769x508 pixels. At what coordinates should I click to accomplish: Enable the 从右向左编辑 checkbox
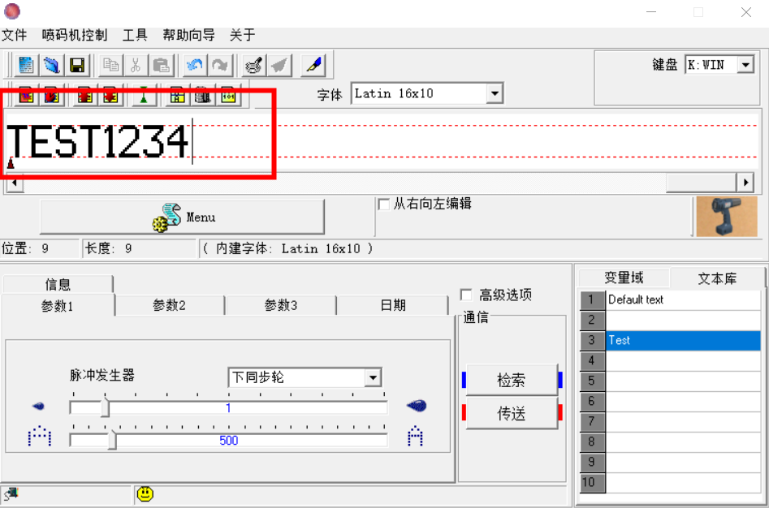coord(384,204)
